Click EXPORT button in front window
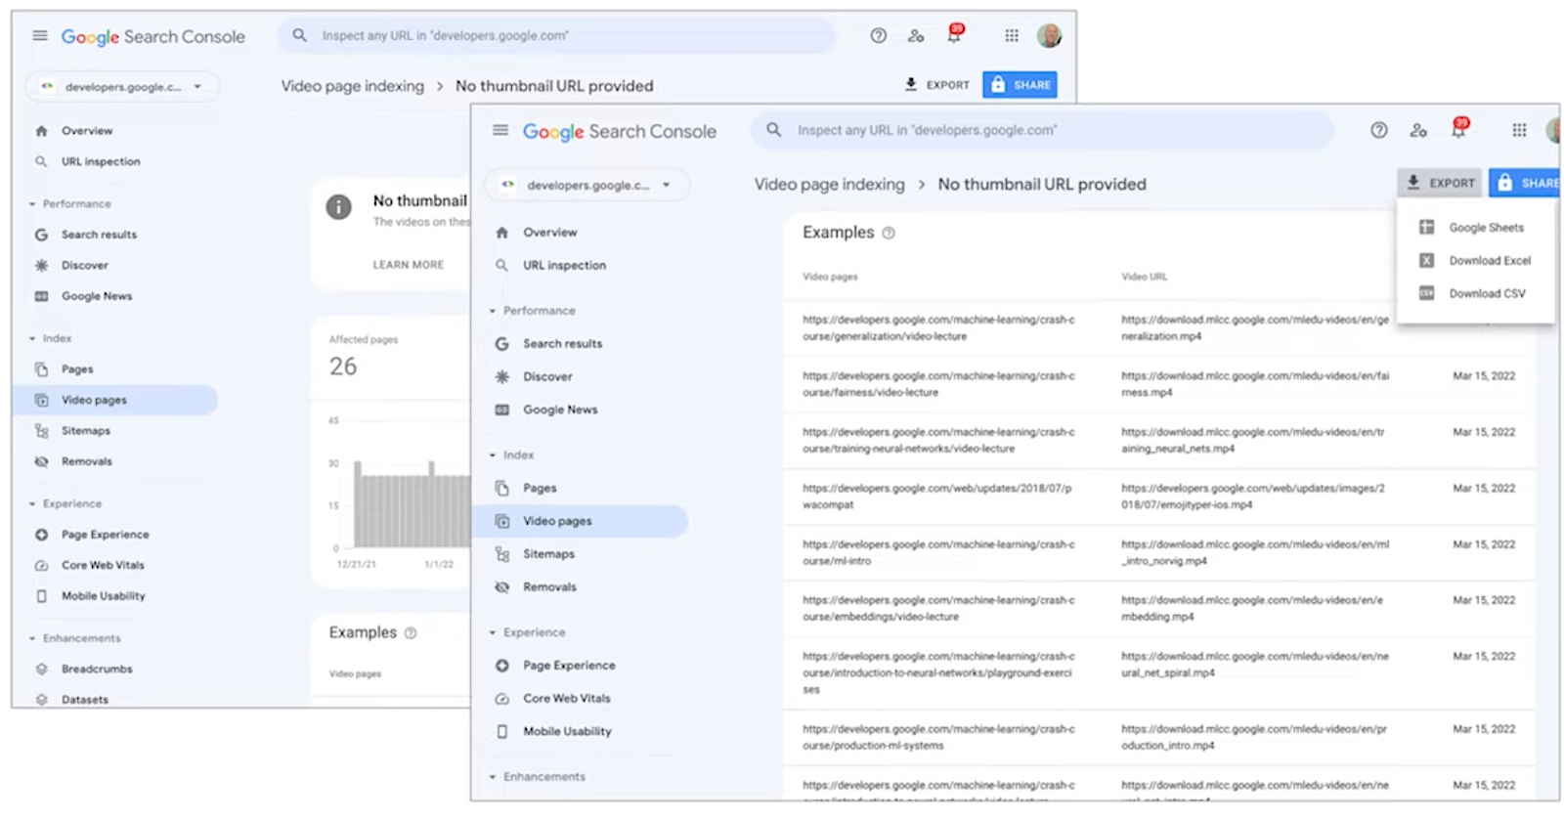The width and height of the screenshot is (1564, 821). click(x=1441, y=183)
